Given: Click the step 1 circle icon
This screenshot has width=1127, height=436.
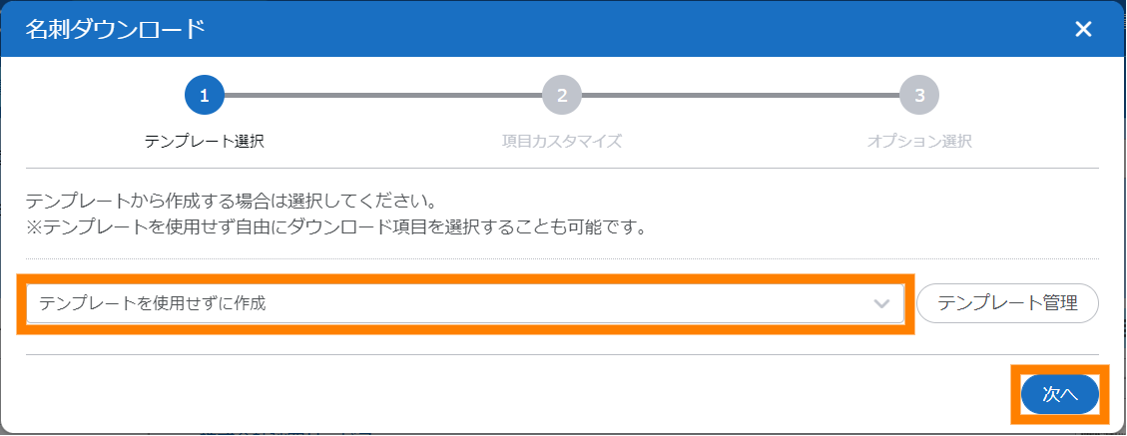Looking at the screenshot, I should [x=204, y=96].
